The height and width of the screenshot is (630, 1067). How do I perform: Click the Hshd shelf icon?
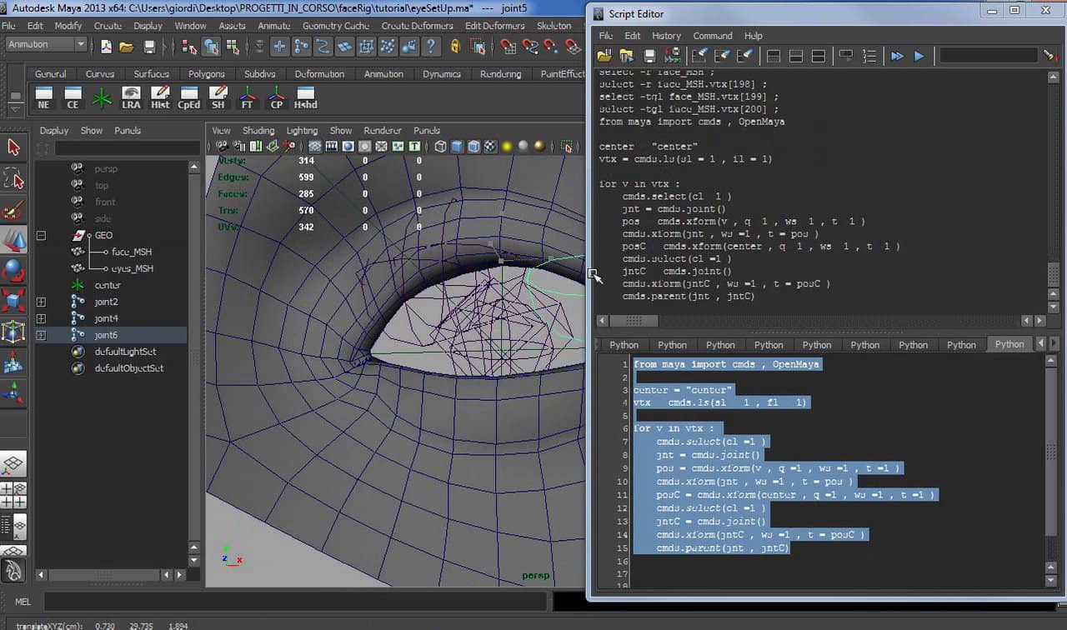pyautogui.click(x=305, y=97)
